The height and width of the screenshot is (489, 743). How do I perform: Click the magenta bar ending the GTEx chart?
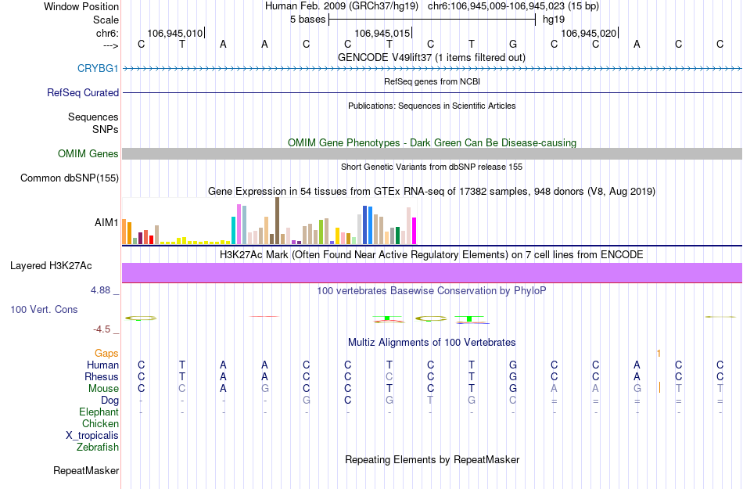[415, 231]
